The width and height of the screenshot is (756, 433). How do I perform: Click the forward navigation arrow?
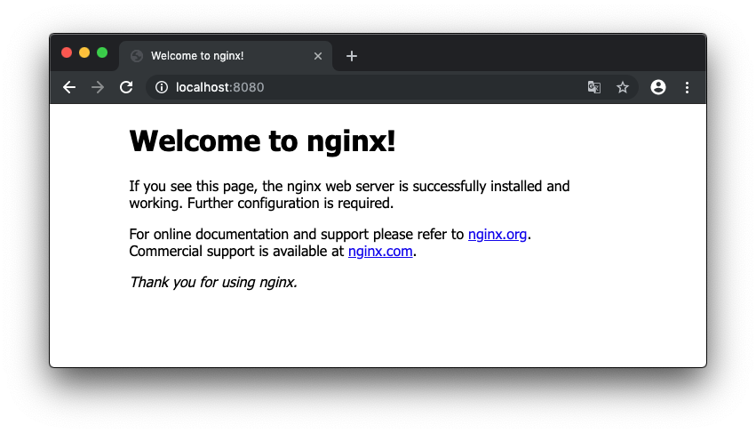click(x=98, y=87)
